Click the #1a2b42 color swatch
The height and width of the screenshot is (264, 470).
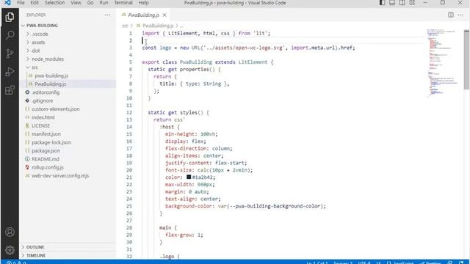(189, 177)
